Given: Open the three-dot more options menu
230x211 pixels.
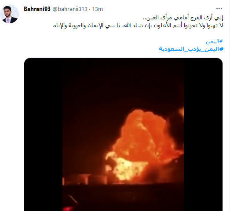Looking at the screenshot, I should tap(219, 9).
